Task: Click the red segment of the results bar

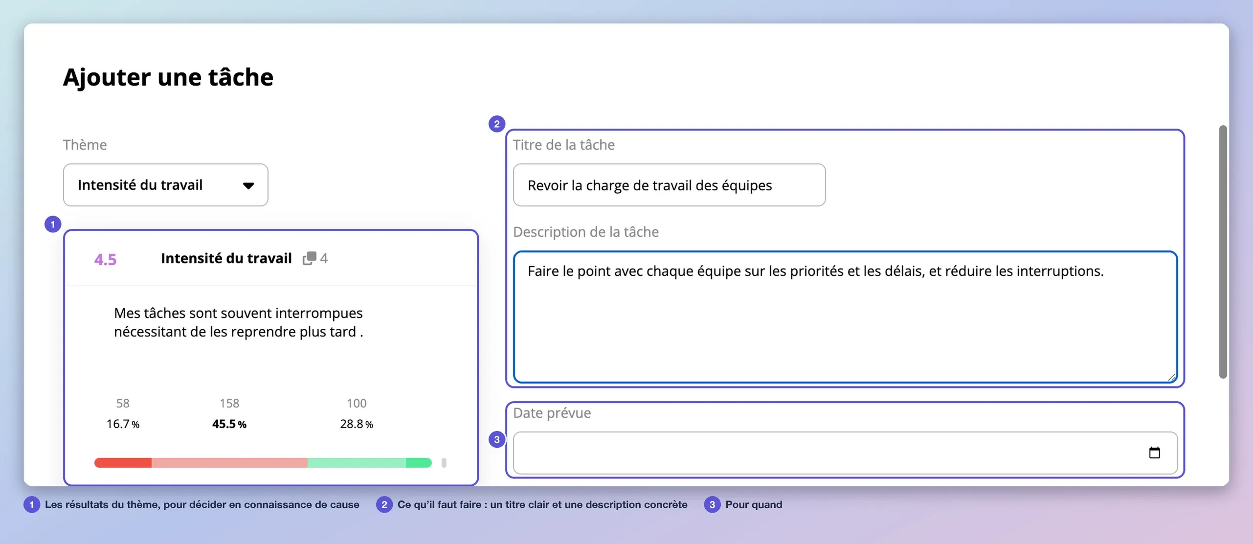Action: click(123, 463)
